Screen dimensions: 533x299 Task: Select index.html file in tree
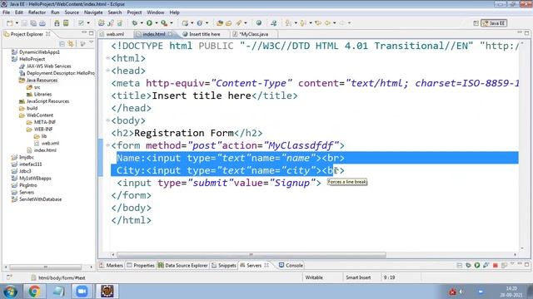45,149
